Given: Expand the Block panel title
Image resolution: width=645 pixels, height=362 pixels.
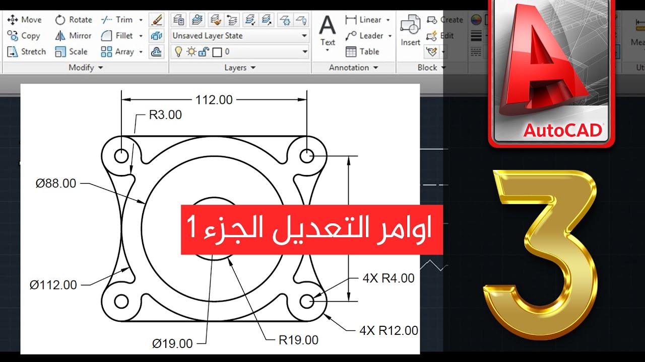Looking at the screenshot, I should tap(431, 67).
